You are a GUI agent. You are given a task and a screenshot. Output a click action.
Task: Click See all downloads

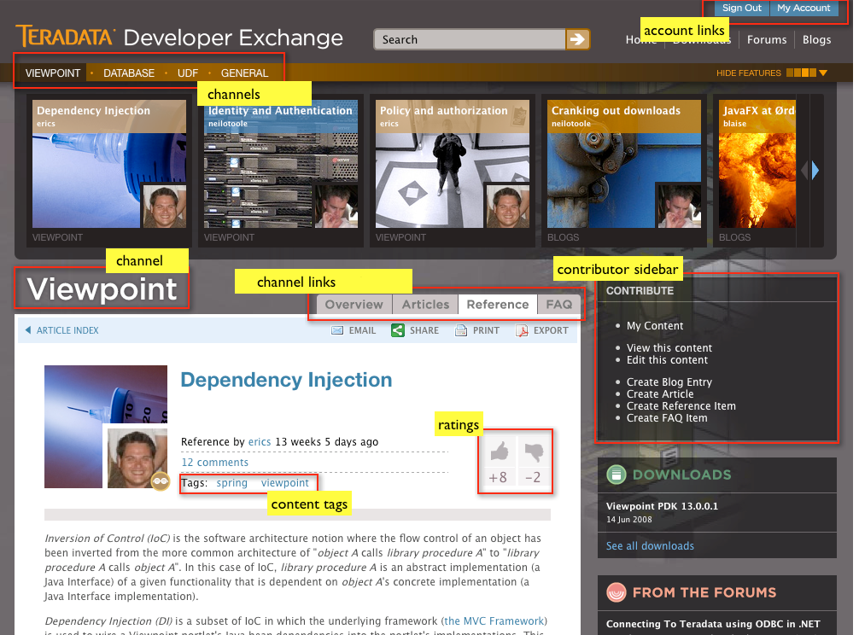650,545
